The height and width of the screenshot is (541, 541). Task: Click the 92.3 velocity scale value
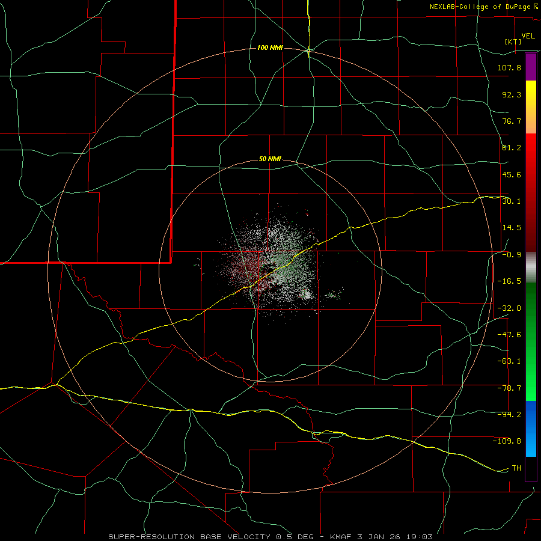(x=512, y=94)
